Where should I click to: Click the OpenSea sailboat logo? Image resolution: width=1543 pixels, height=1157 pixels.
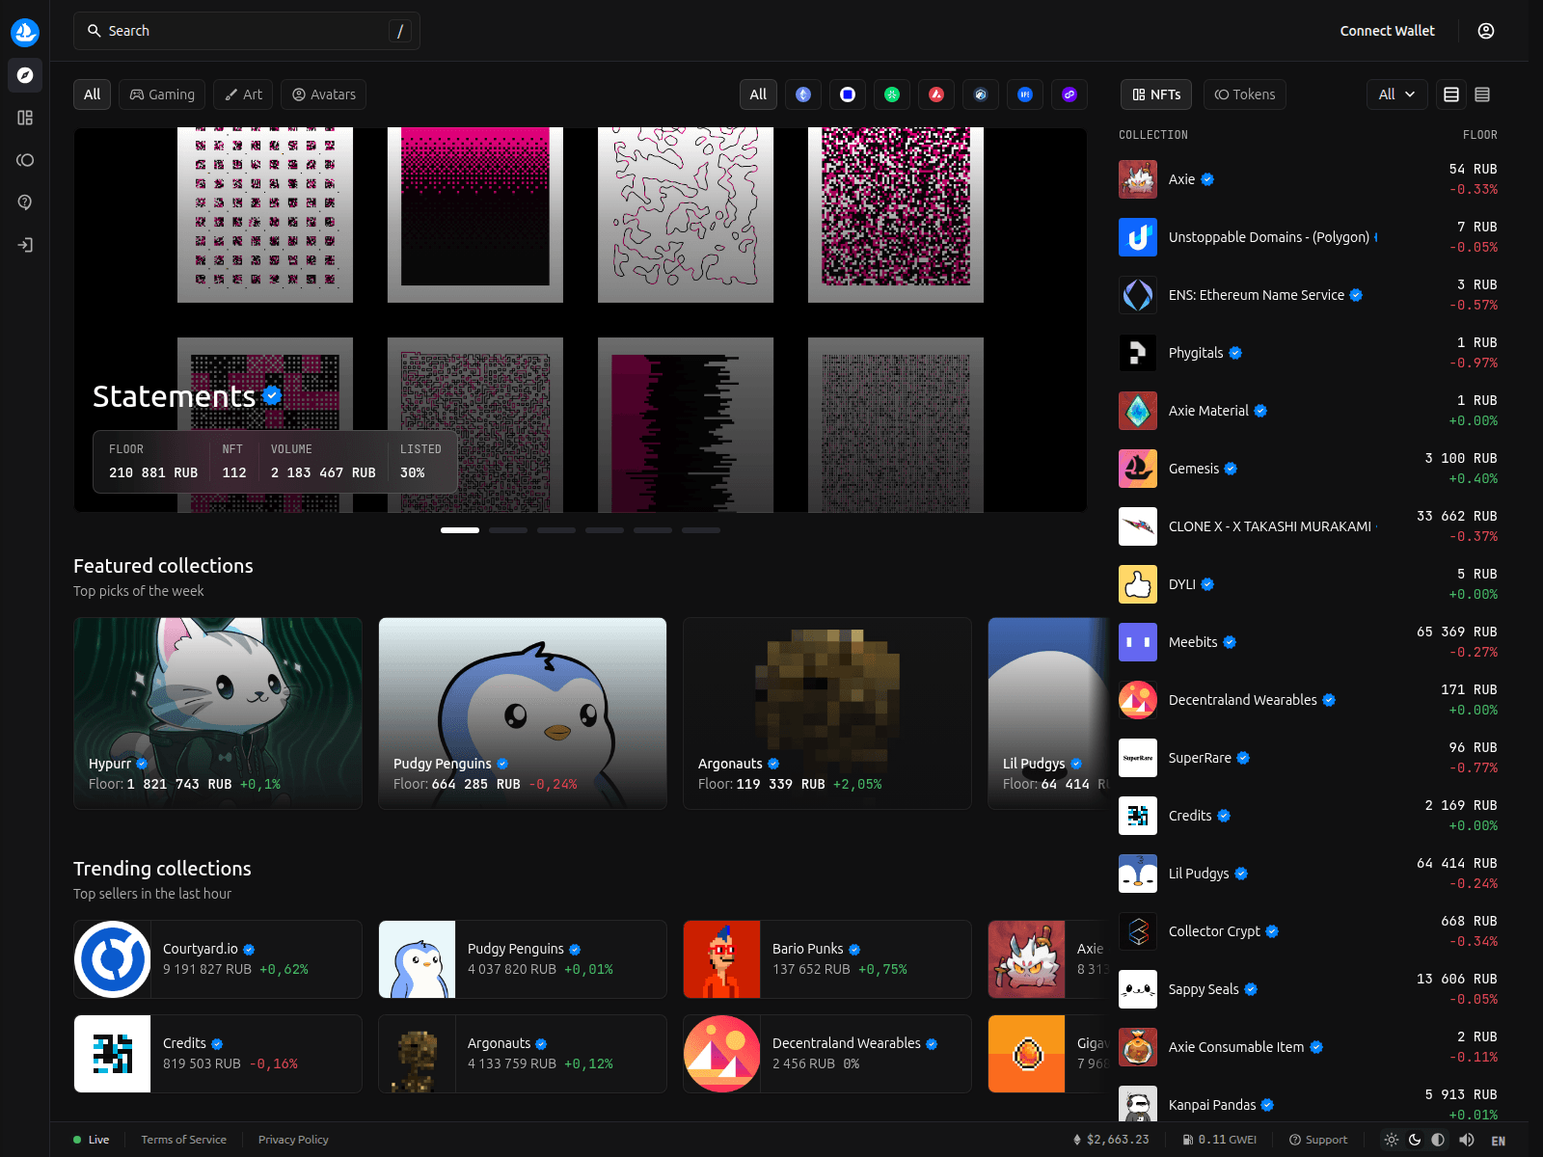coord(25,32)
